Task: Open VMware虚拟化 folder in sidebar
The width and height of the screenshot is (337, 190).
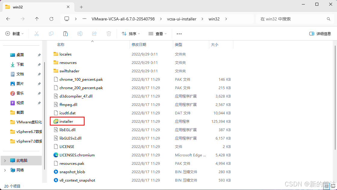Action: coord(26,122)
